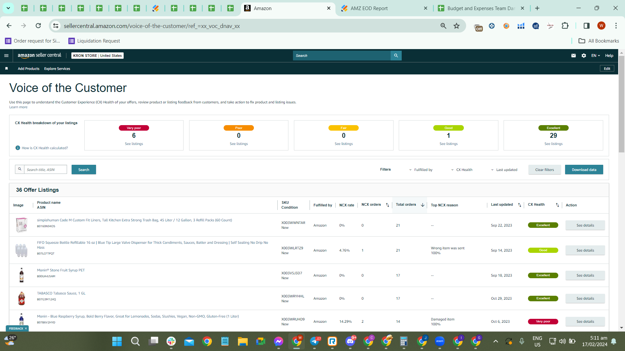625x351 pixels.
Task: Click the Search button next to title search
Action: coord(84,170)
